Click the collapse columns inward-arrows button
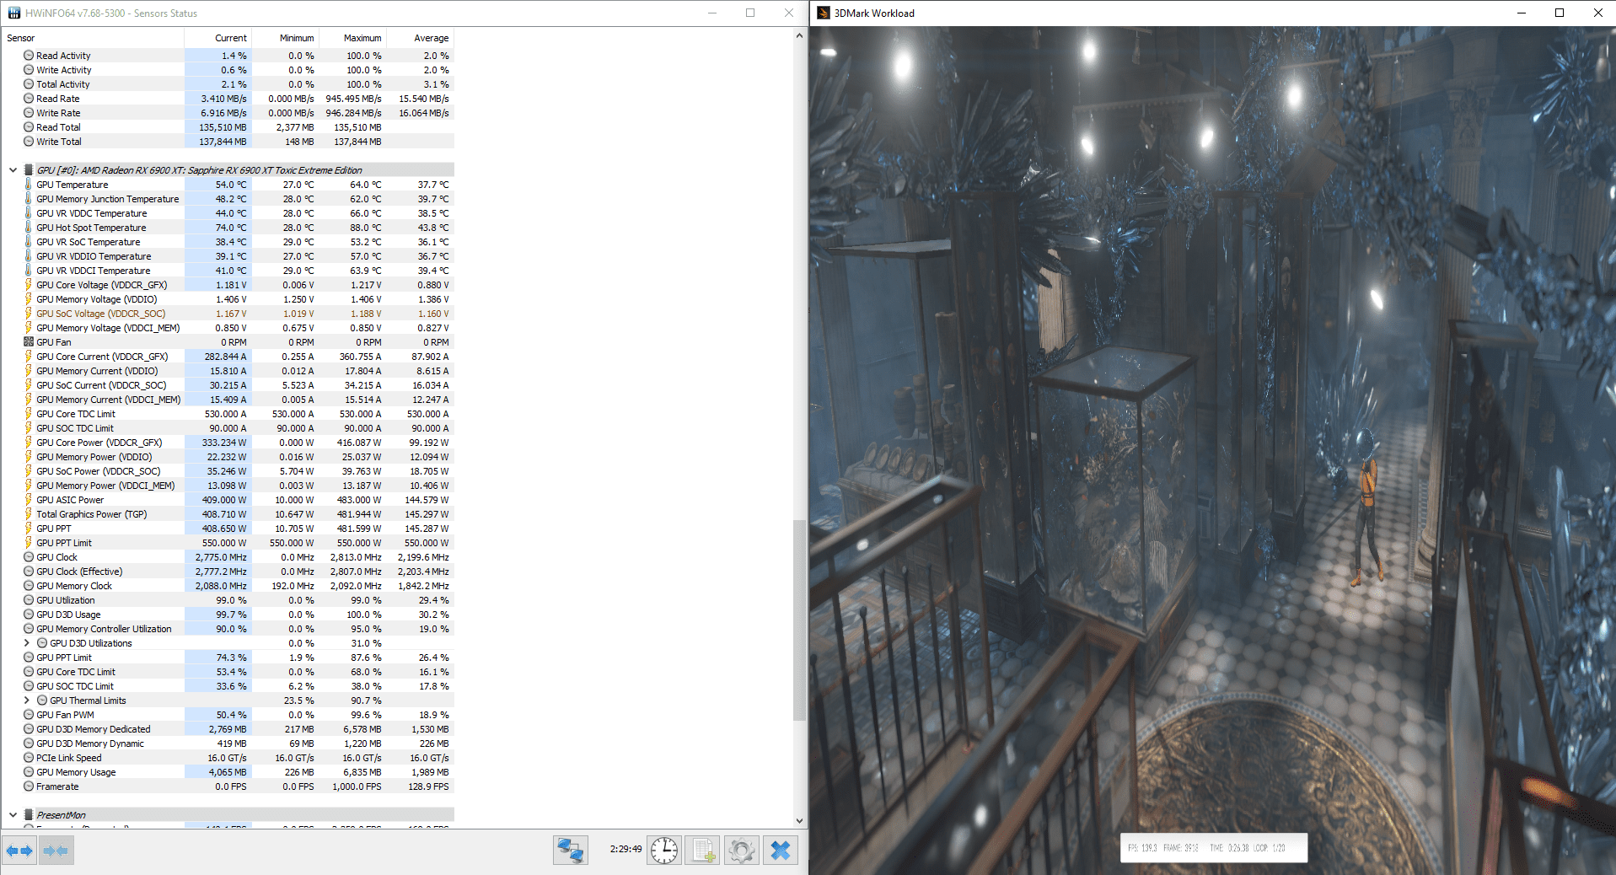1616x875 pixels. [x=56, y=851]
